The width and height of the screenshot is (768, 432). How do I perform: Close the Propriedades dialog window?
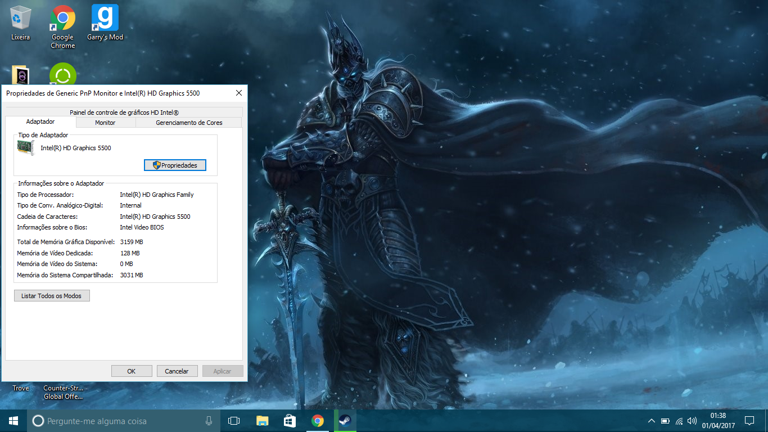[x=239, y=93]
